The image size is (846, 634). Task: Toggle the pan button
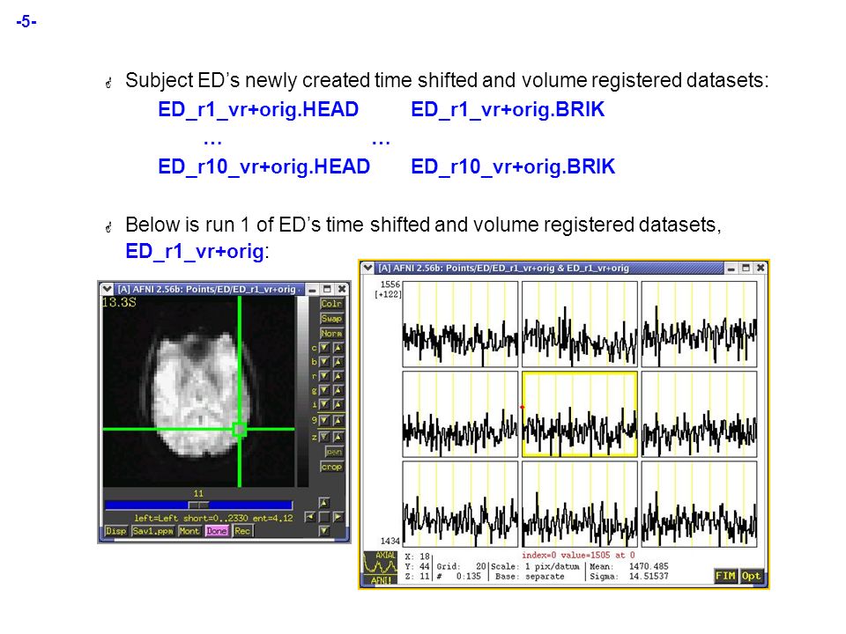coord(334,452)
